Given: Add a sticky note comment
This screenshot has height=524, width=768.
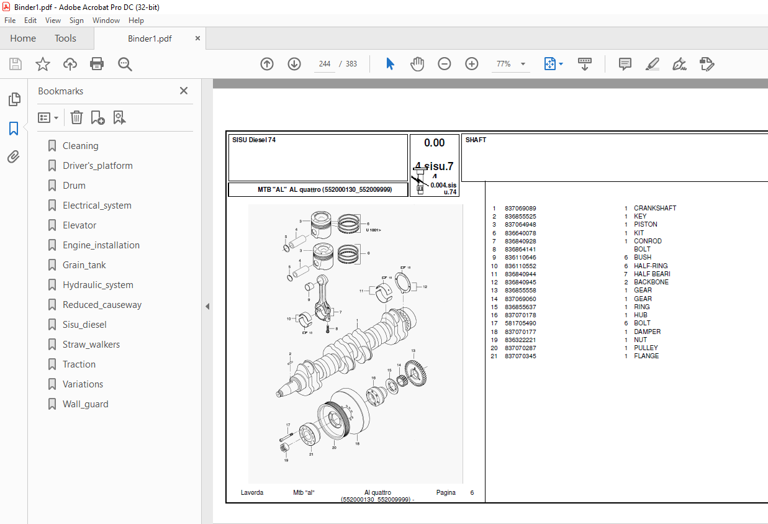Looking at the screenshot, I should click(x=625, y=64).
